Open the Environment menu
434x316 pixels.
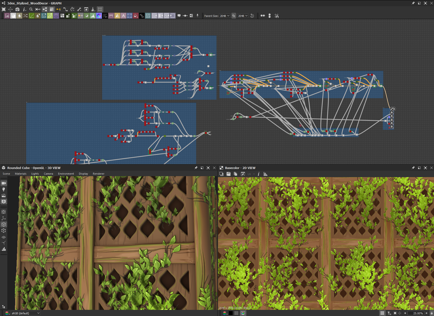click(66, 174)
